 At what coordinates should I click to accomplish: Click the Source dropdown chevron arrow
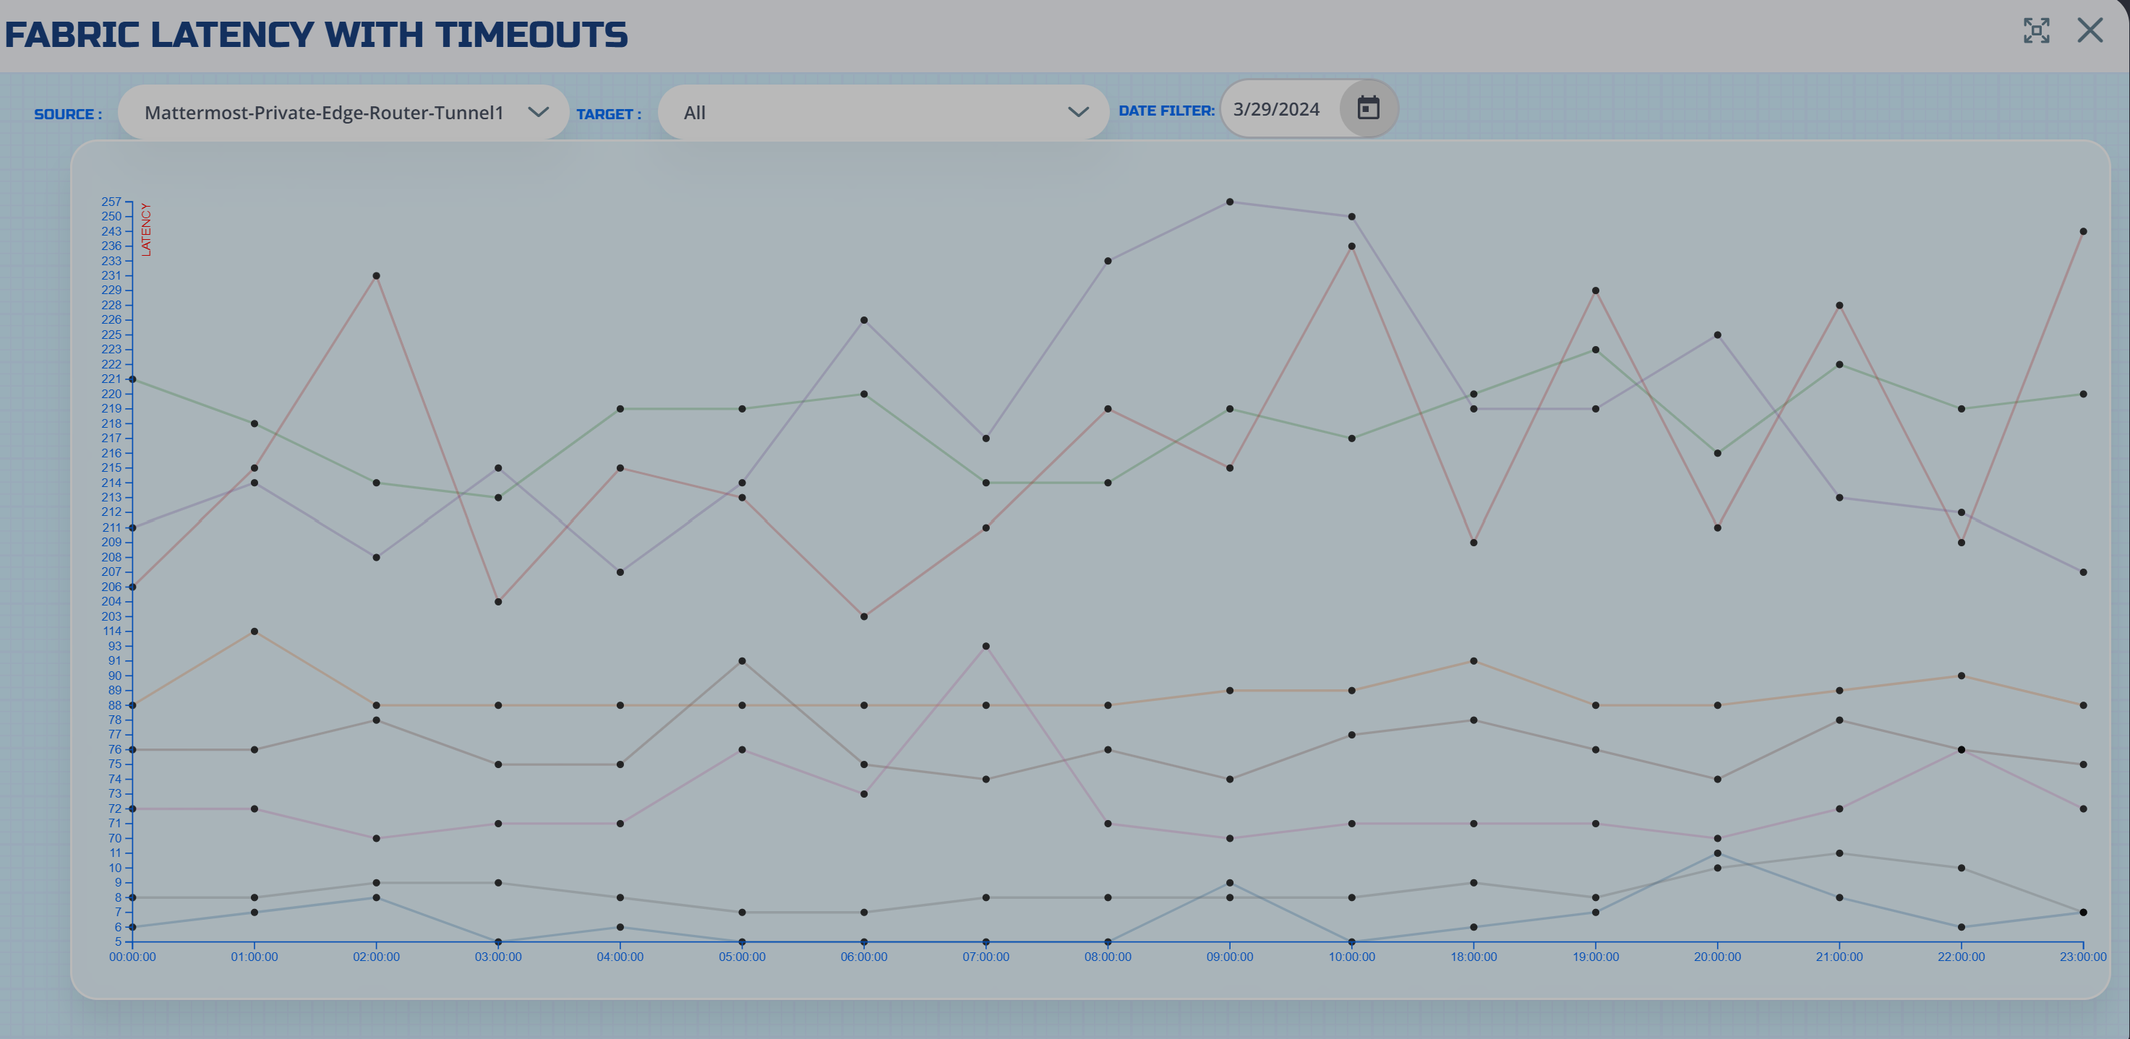[x=539, y=111]
